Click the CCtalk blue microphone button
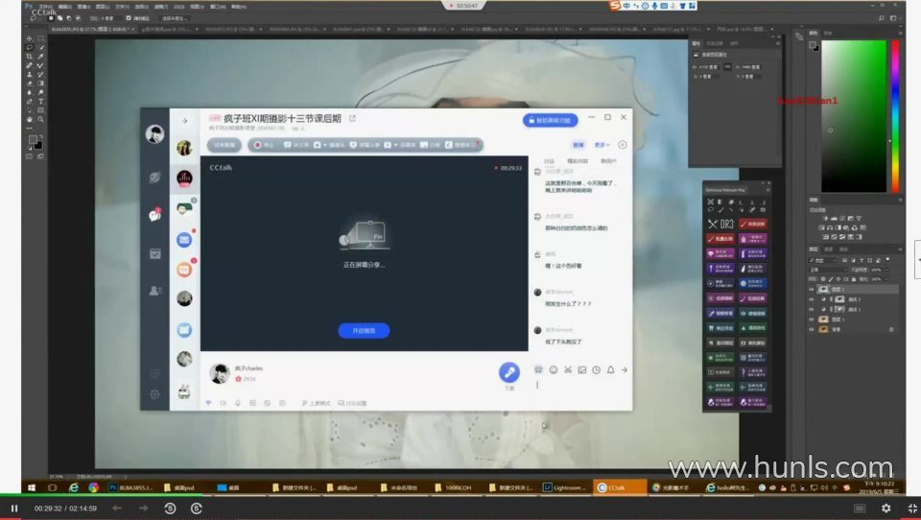Viewport: 921px width, 520px height. 509,372
